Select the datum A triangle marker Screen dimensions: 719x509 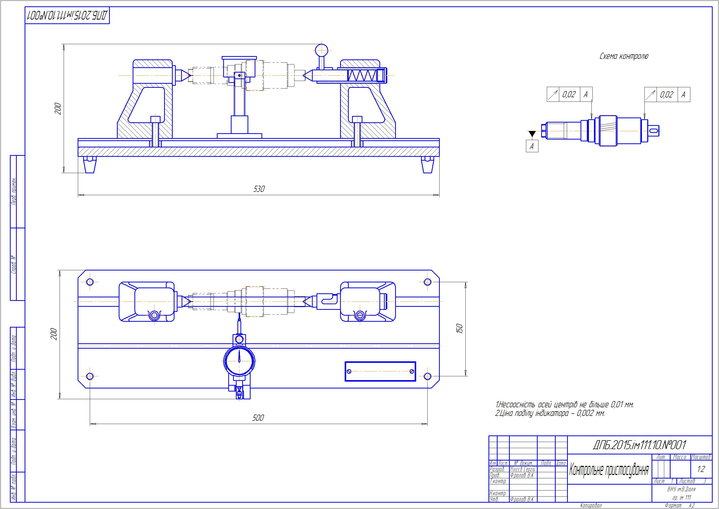[532, 134]
